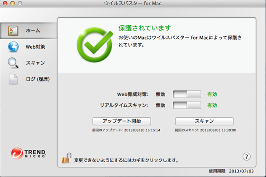Screen dimensions: 266x177
Task: Click the 変更できないようにするには lock instruction text
Action: point(126,160)
